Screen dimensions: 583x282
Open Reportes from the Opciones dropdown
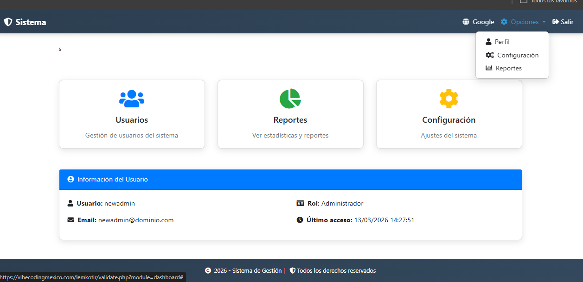[x=508, y=68]
